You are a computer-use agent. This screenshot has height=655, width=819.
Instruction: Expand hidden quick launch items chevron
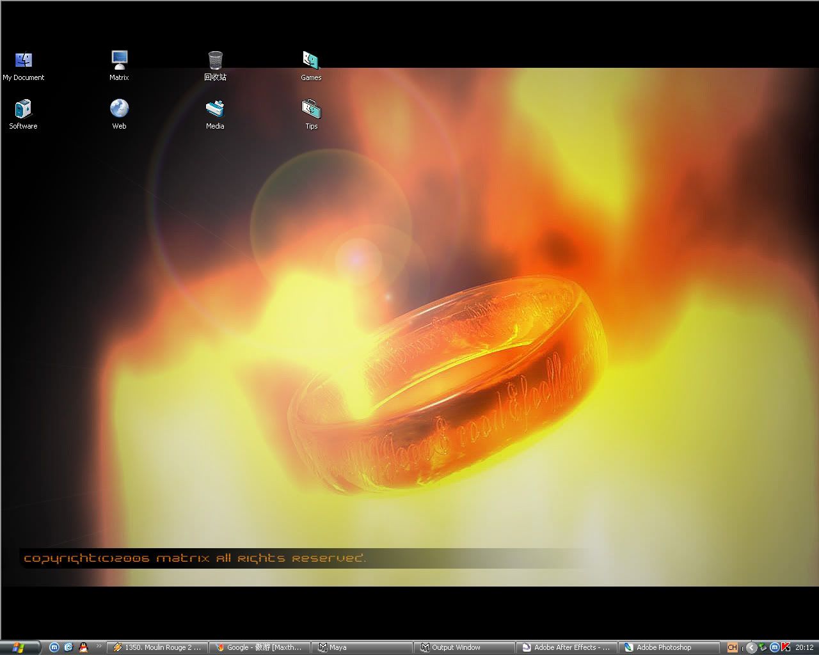click(99, 647)
